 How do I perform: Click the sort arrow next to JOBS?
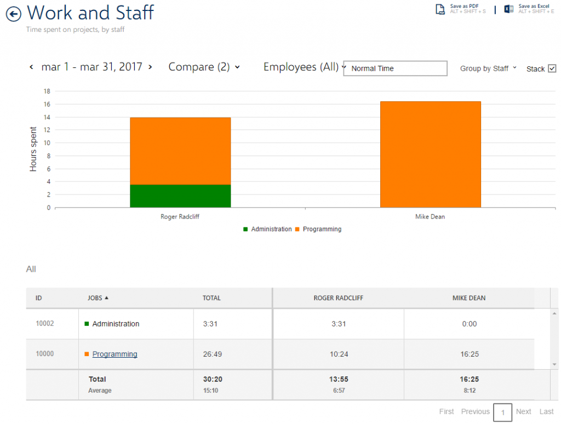point(107,297)
